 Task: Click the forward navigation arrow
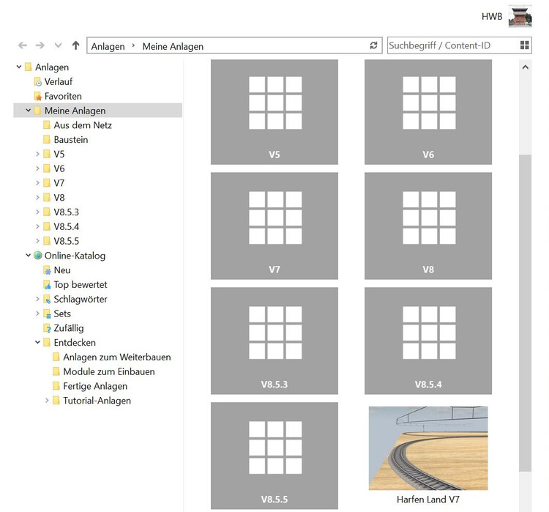[40, 45]
